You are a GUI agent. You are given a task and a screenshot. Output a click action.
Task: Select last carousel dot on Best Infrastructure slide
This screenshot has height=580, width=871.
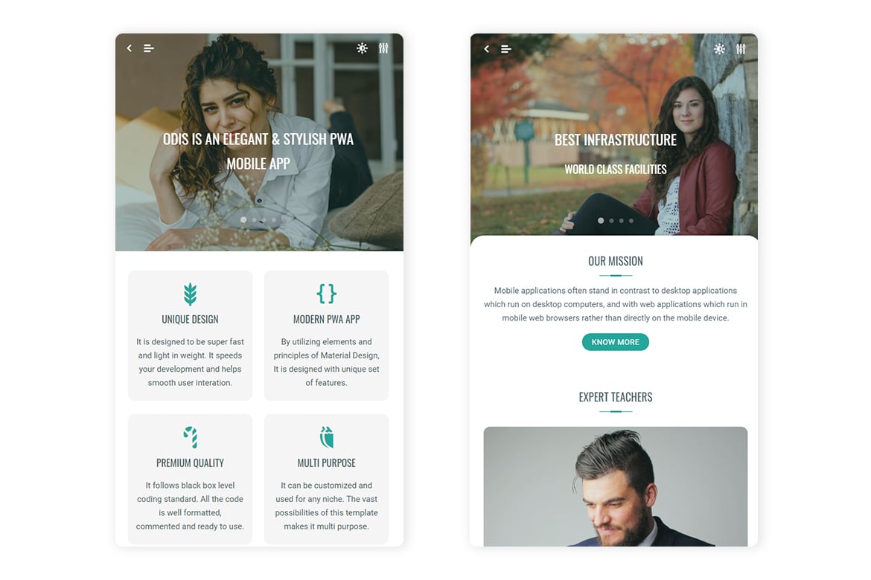[631, 221]
